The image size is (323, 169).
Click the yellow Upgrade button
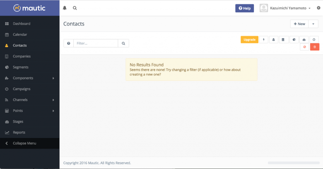click(249, 40)
